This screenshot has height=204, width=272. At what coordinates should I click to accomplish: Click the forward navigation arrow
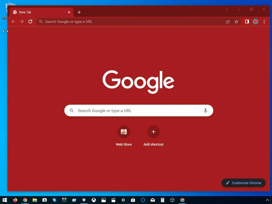[22, 22]
